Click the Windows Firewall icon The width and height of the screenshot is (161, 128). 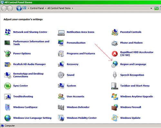115,107
